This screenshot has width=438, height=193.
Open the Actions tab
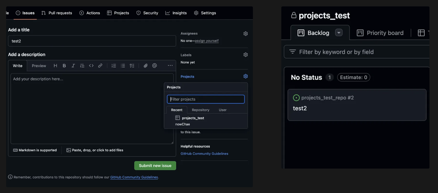coord(90,13)
